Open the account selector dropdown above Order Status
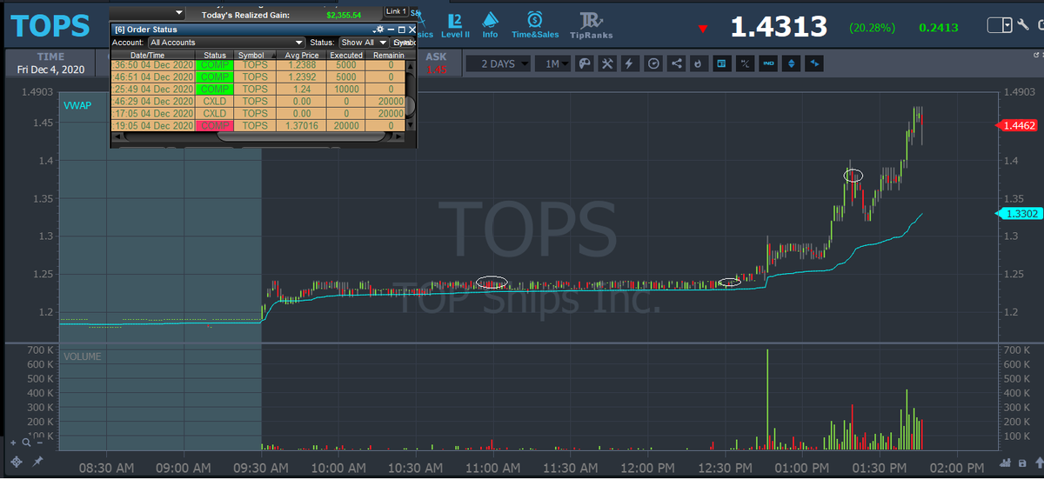The width and height of the screenshot is (1044, 479). point(147,14)
